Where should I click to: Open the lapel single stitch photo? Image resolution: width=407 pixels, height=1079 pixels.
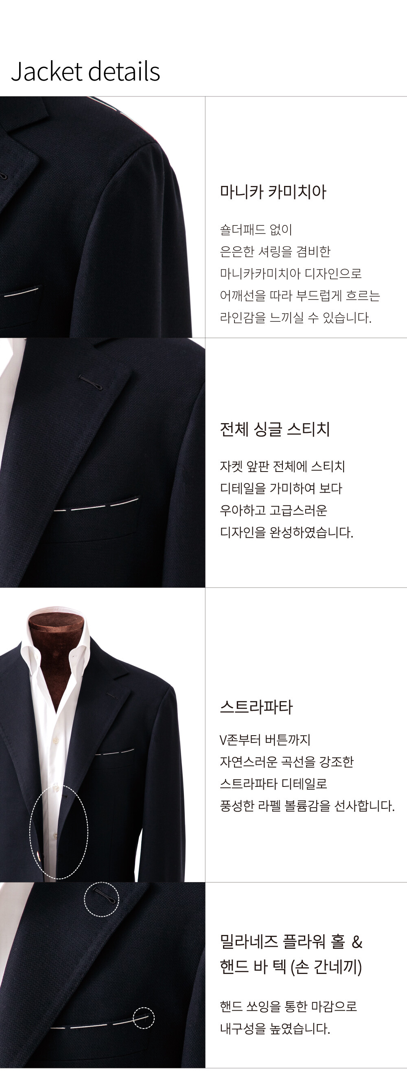click(102, 463)
